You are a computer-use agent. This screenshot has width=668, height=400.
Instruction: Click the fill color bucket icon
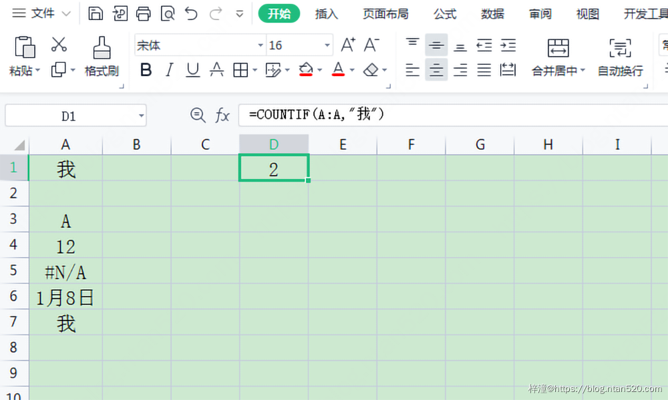coord(306,69)
